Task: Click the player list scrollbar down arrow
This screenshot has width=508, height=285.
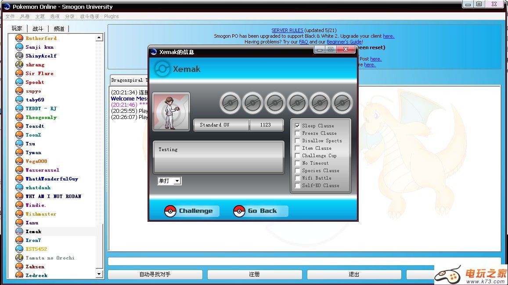Action: (x=99, y=274)
